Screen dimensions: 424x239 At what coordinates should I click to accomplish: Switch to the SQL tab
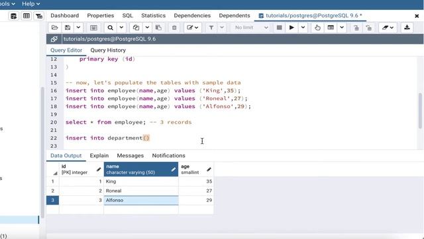click(127, 16)
